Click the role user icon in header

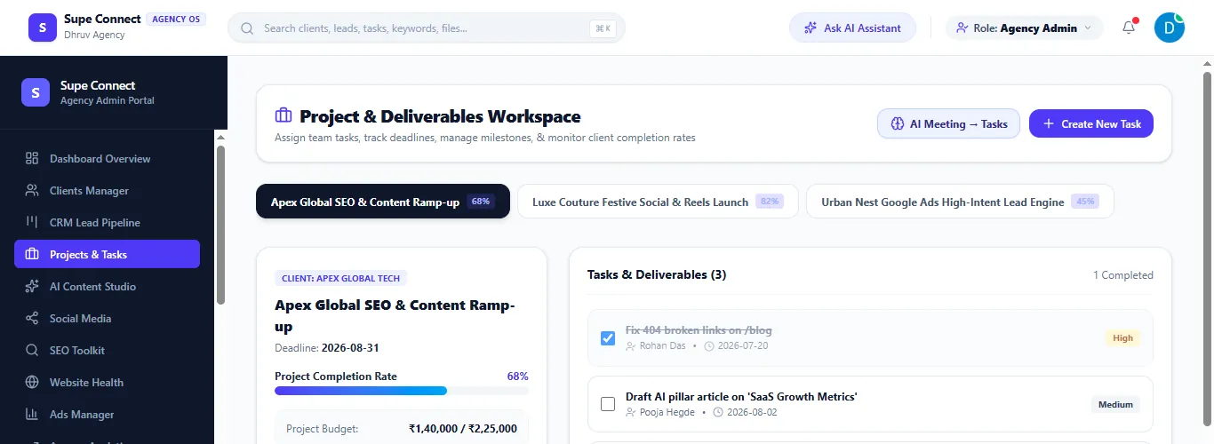pyautogui.click(x=962, y=28)
